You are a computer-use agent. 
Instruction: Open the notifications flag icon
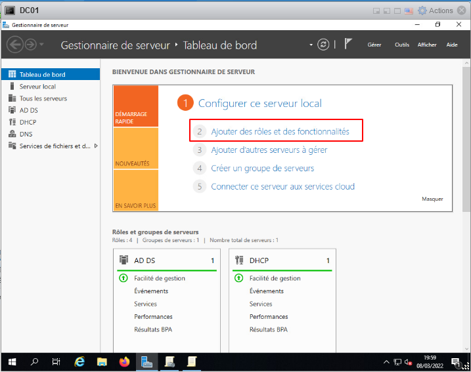pos(349,45)
